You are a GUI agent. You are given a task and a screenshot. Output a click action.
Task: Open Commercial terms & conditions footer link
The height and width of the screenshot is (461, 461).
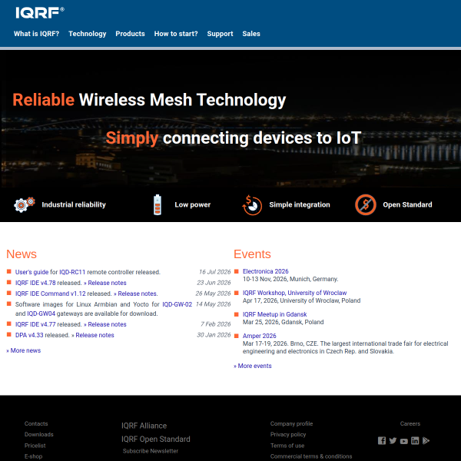311,456
